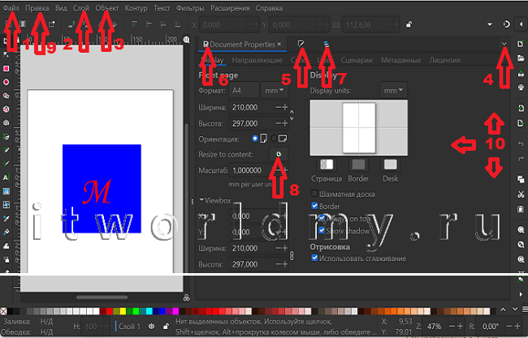This screenshot has height=338, width=528.
Task: Click the Redo arrow icon
Action: [x=521, y=159]
